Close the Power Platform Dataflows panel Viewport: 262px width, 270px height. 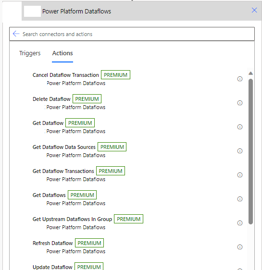pyautogui.click(x=254, y=10)
